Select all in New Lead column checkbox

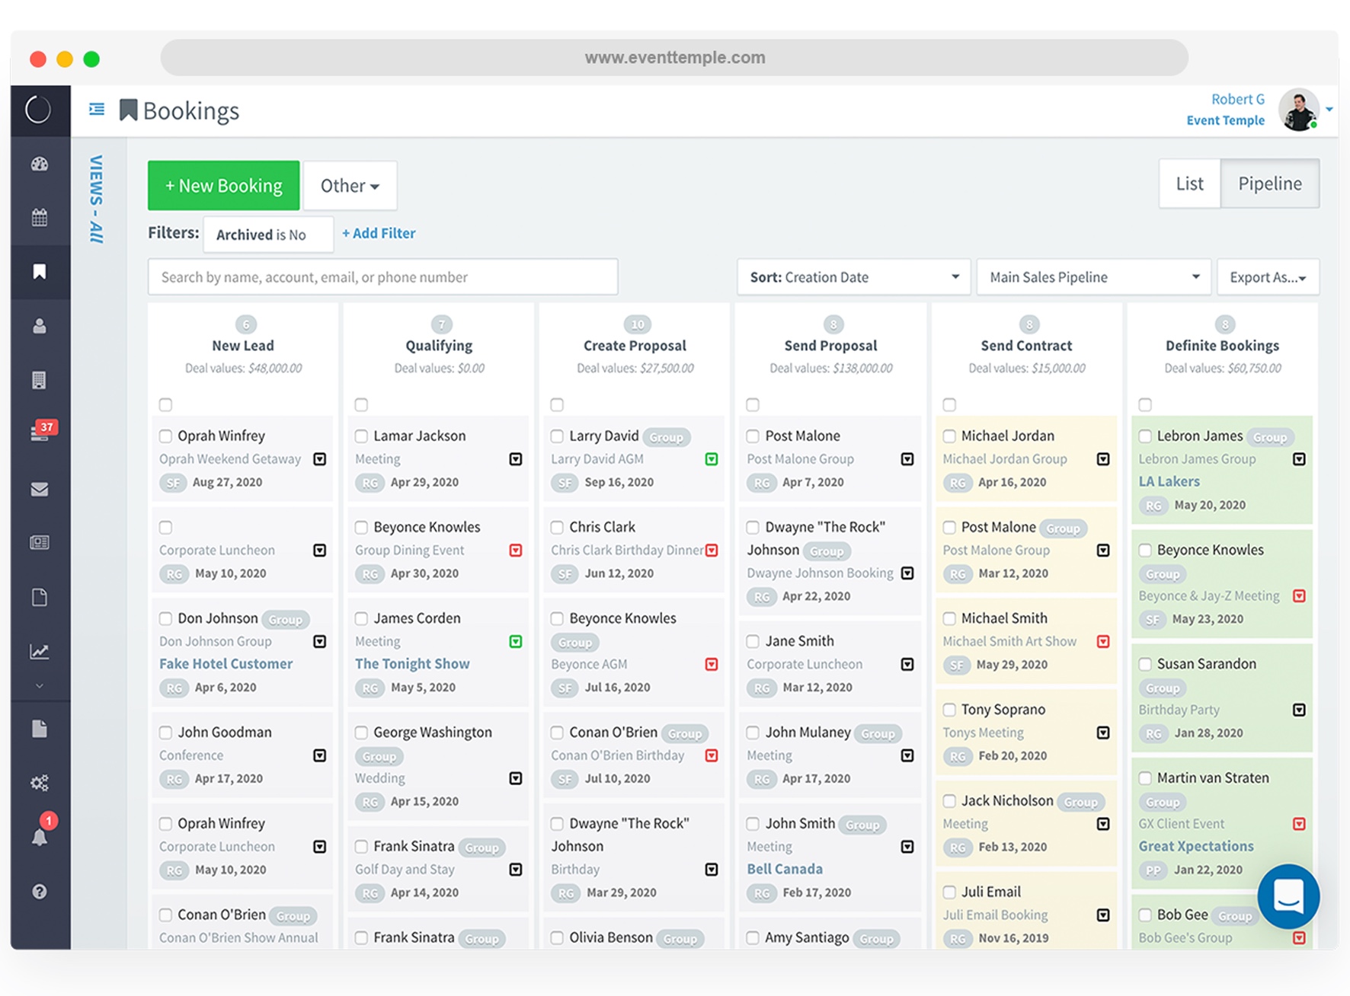coord(165,404)
